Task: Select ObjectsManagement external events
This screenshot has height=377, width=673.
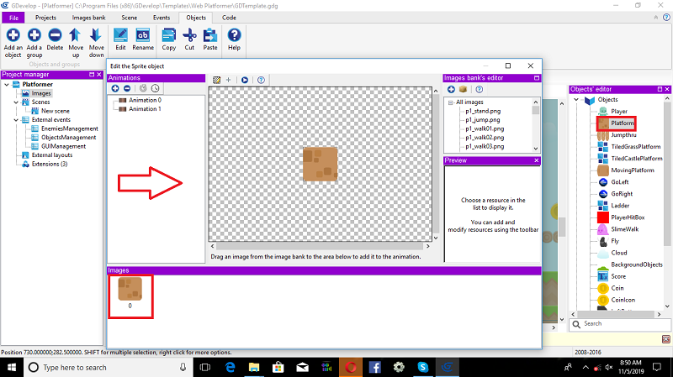Action: click(x=69, y=138)
